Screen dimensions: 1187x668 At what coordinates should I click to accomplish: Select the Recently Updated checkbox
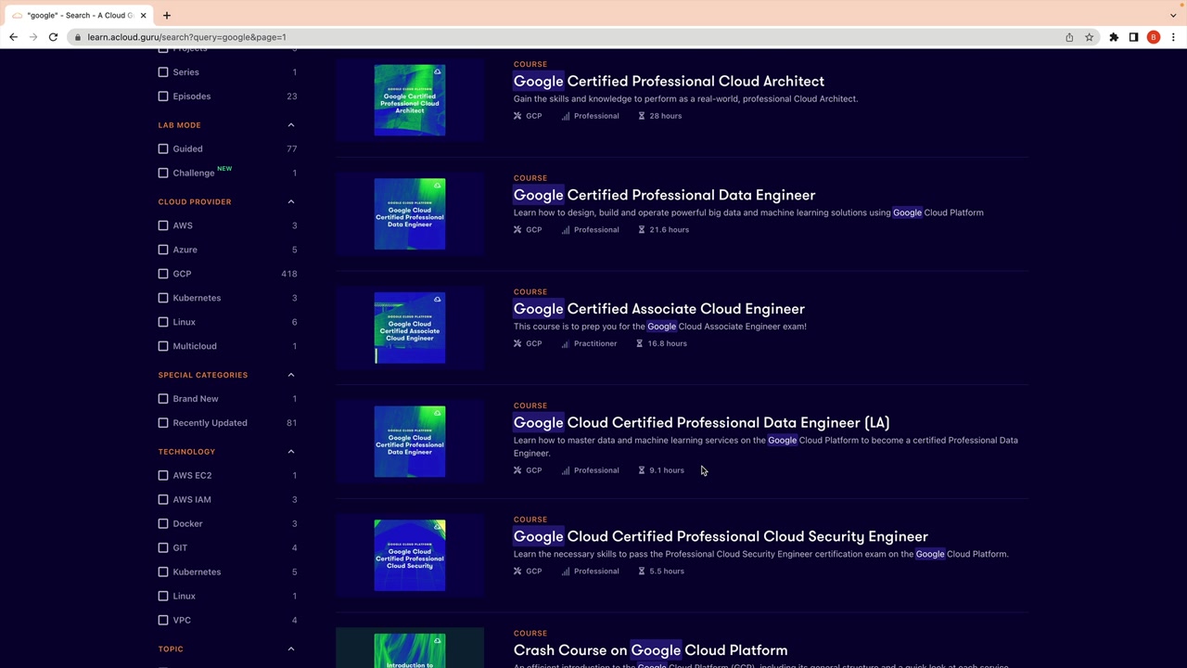[163, 423]
